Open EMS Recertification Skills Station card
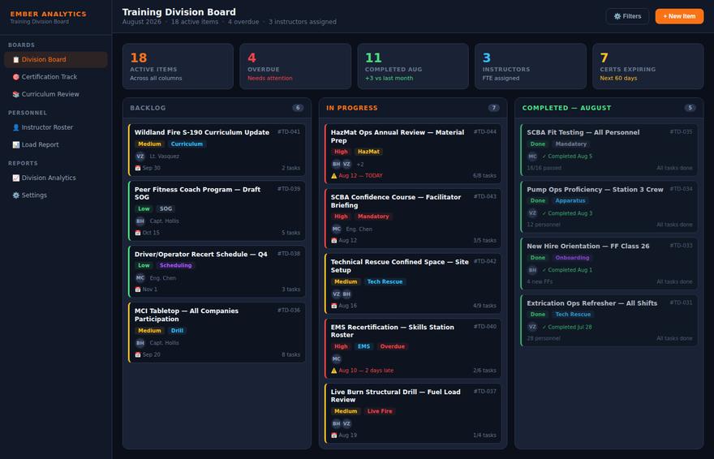 413,349
